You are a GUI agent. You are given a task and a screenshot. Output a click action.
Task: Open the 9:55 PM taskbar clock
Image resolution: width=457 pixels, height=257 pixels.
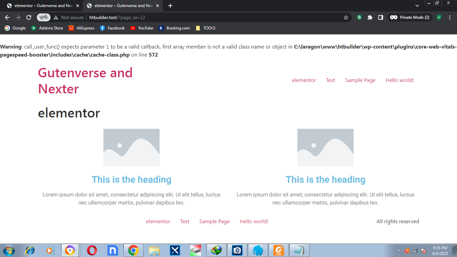[440, 251]
